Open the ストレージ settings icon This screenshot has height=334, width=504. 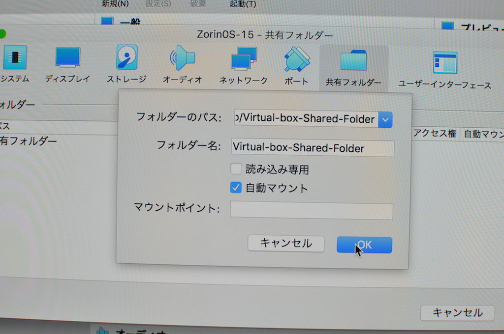coord(126,64)
